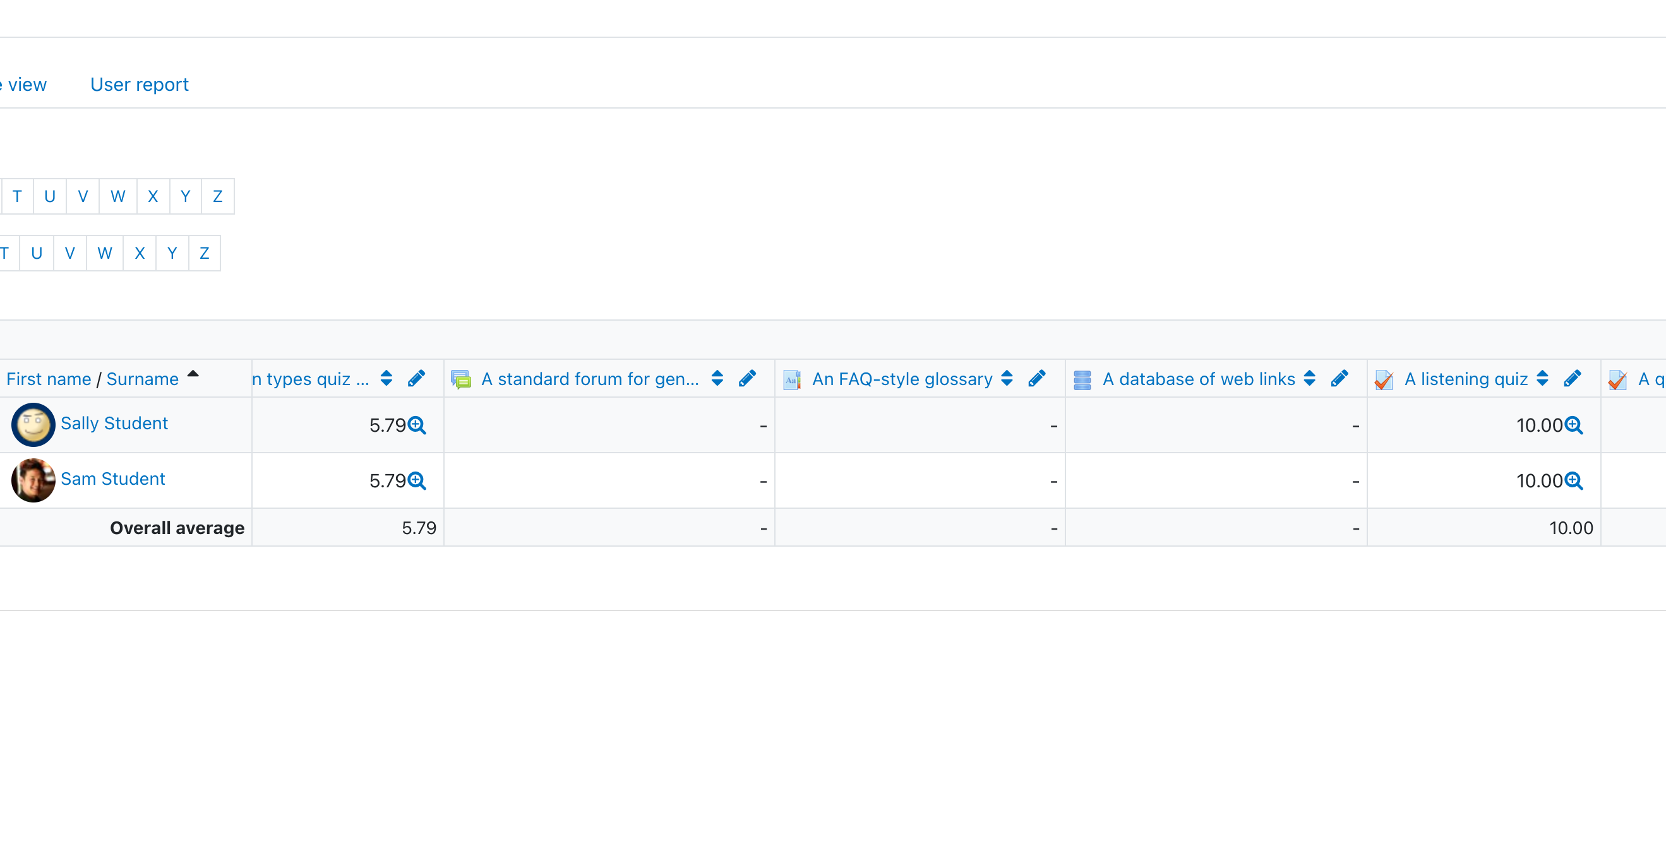Sort by First name
1666x856 pixels.
pos(49,379)
